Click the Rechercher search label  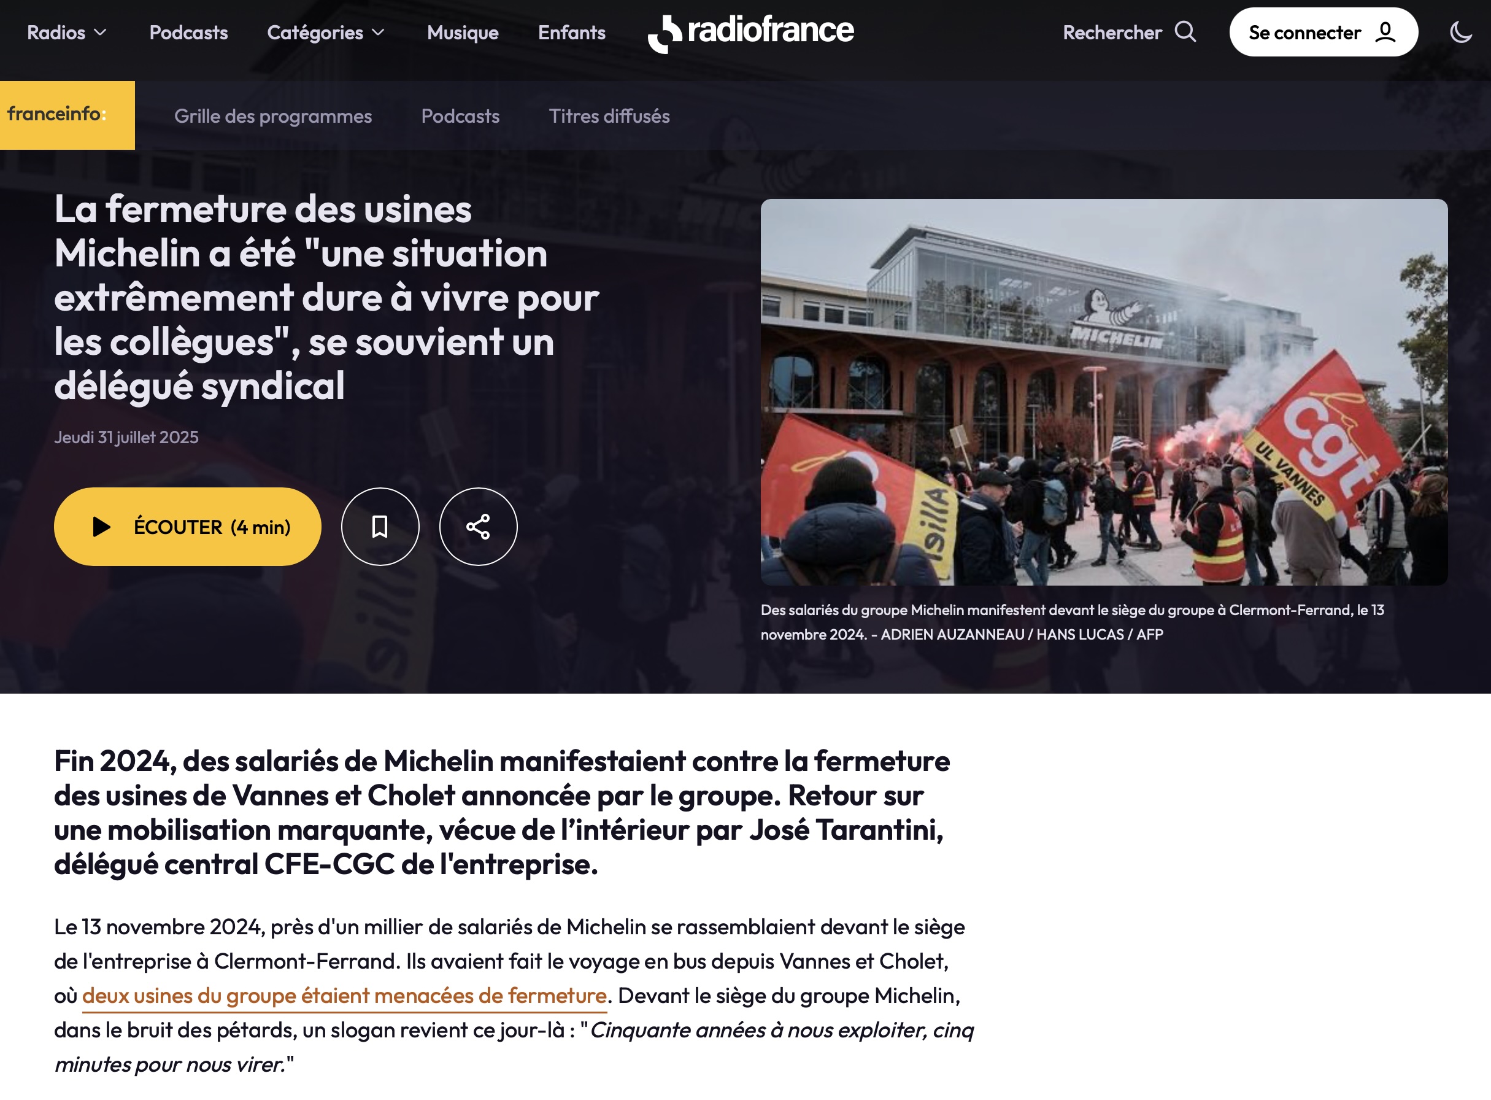tap(1112, 32)
